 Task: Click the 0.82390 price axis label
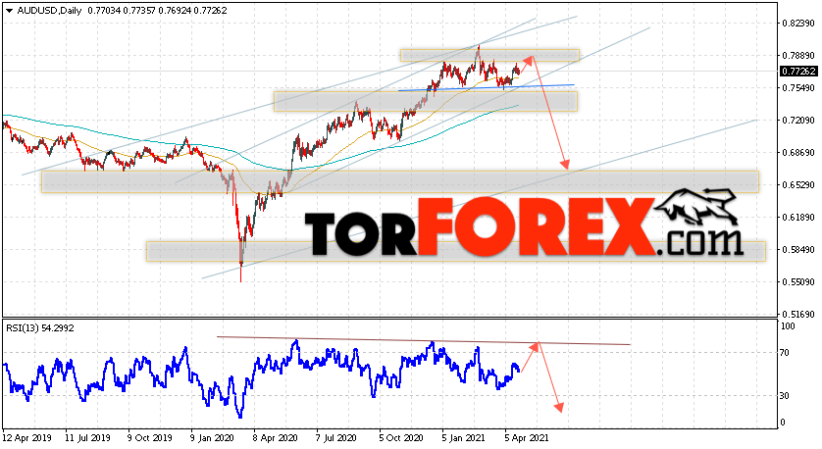pyautogui.click(x=798, y=24)
